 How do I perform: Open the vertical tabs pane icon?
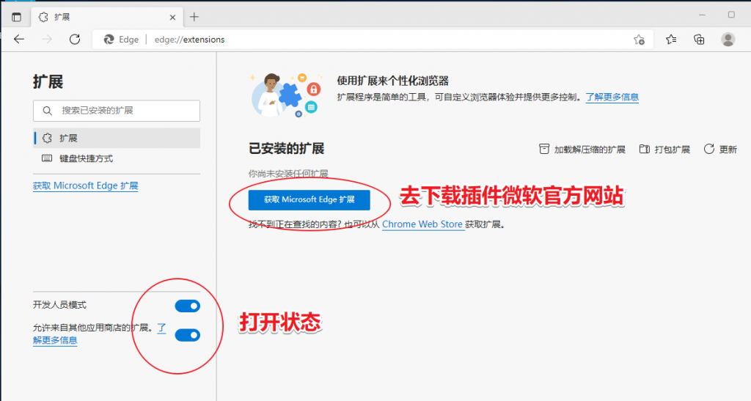[x=16, y=17]
